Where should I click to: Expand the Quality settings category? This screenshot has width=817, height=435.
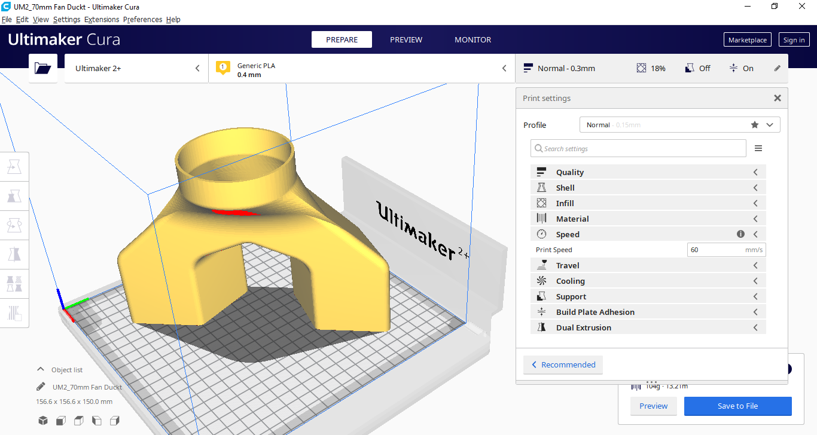point(648,172)
